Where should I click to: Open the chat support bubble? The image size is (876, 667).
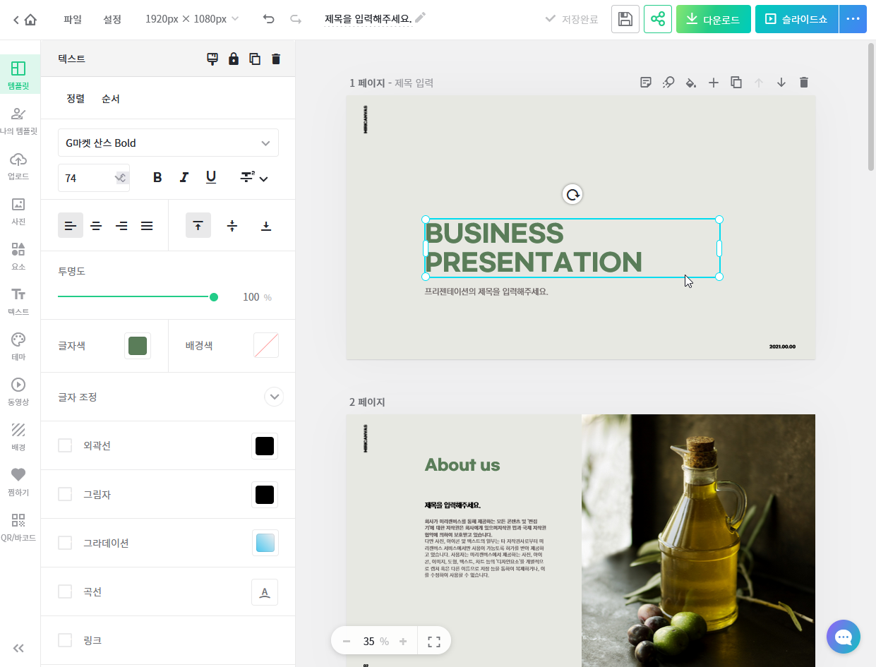coord(844,637)
